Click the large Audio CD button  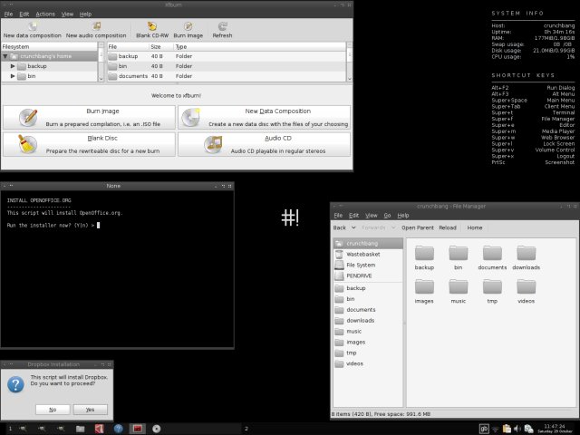pos(264,144)
